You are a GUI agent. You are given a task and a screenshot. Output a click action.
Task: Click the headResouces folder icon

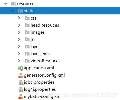click(27, 25)
